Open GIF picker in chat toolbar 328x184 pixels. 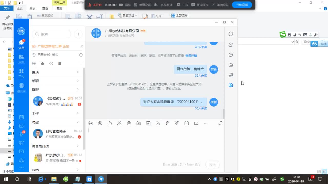pyautogui.click(x=91, y=123)
